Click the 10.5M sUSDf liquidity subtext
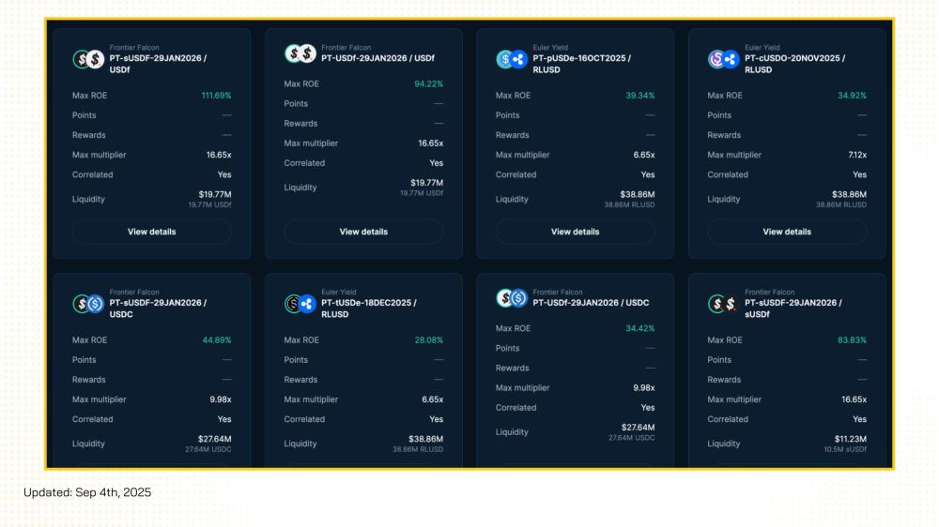 point(845,449)
